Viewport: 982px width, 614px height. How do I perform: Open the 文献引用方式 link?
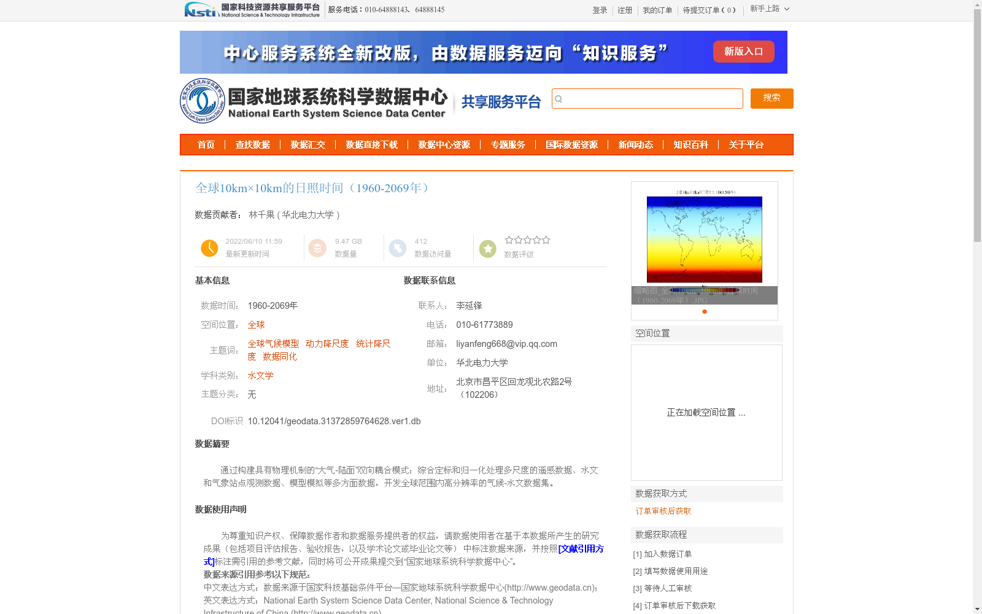click(581, 549)
